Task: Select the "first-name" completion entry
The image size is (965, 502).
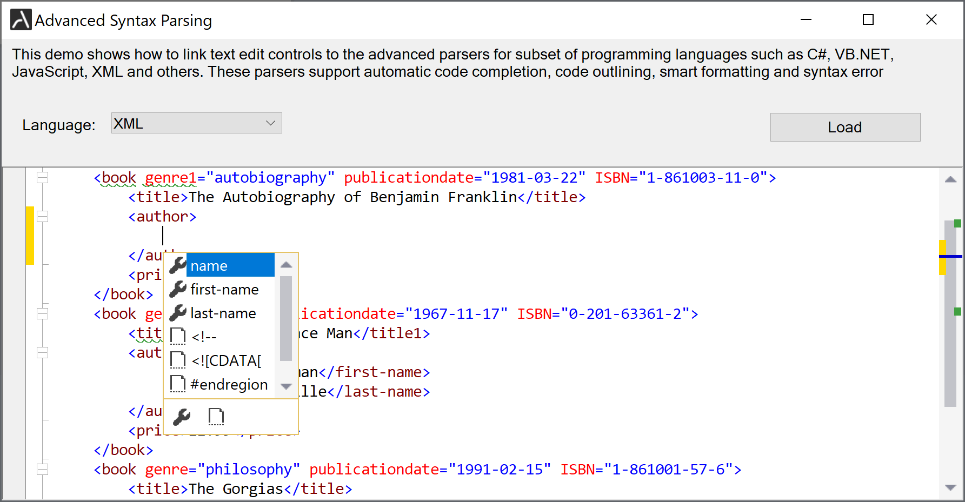Action: 224,289
